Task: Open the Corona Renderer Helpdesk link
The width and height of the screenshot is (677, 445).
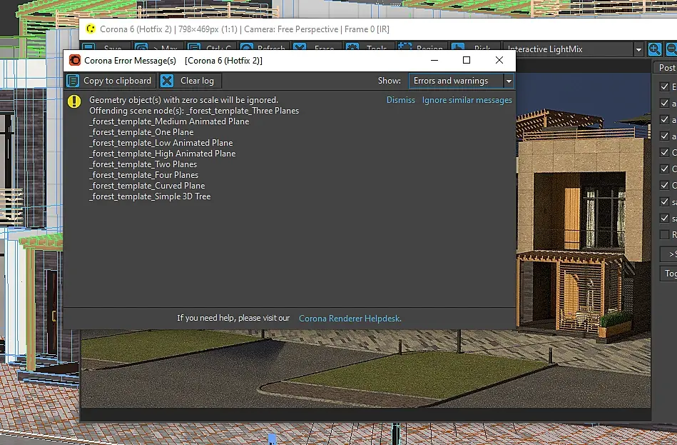Action: [x=350, y=319]
